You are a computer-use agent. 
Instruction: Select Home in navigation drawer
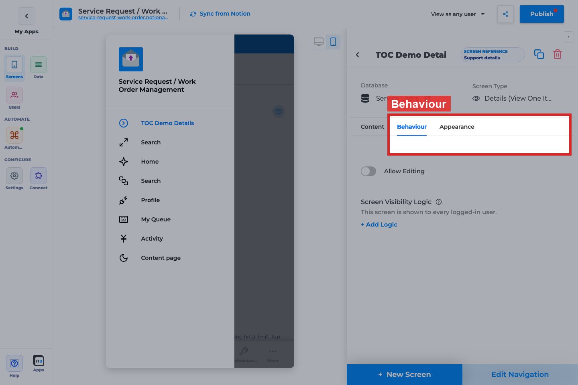pos(170,162)
